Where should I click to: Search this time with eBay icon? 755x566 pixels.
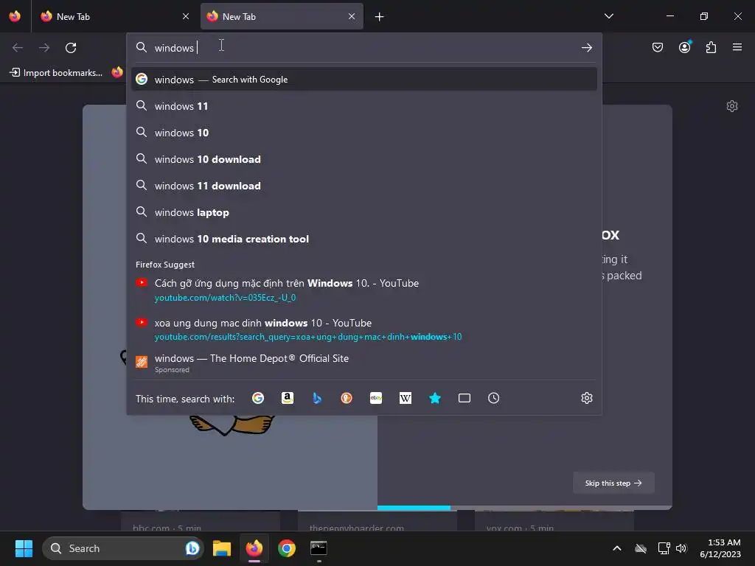[376, 398]
